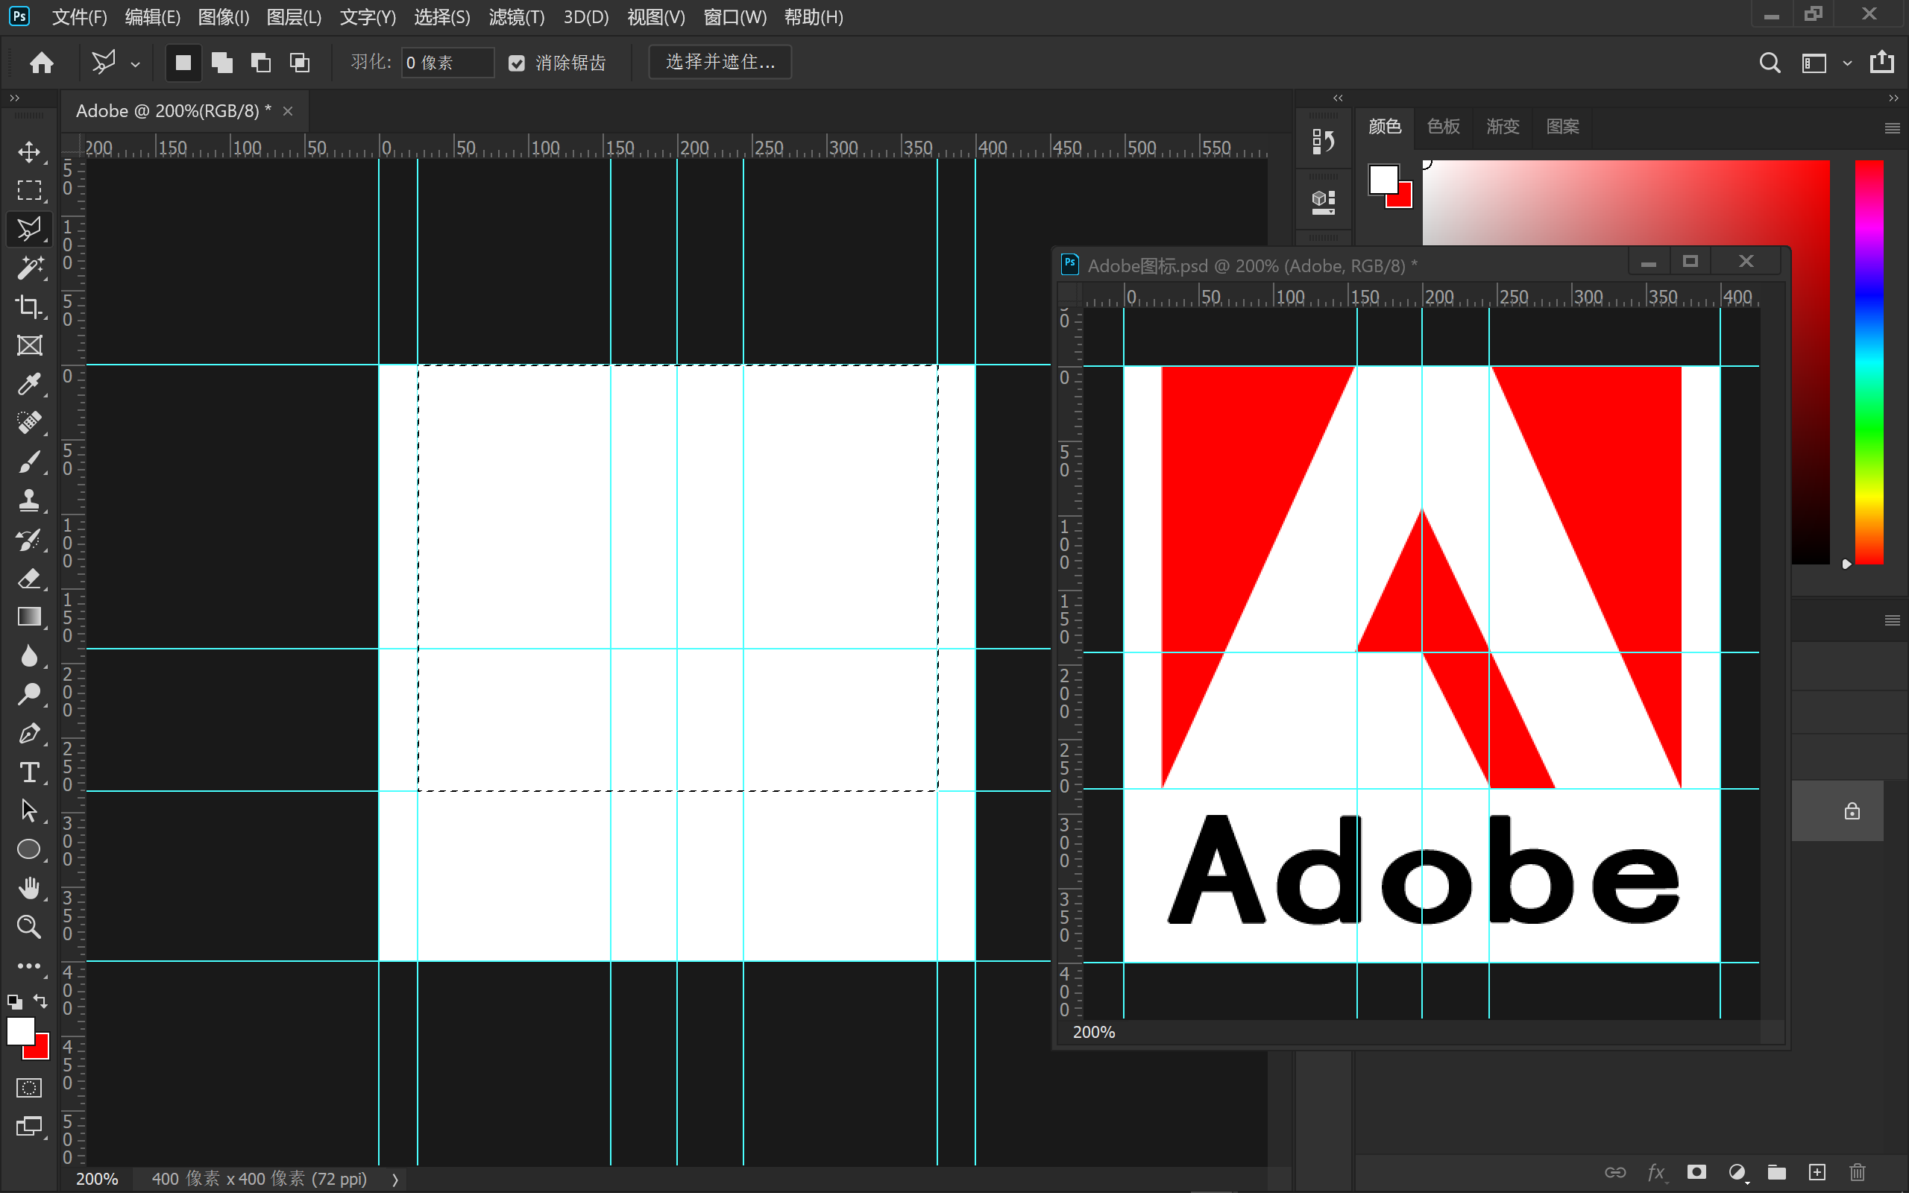Select the Frame tool
Viewport: 1909px width, 1193px height.
tap(29, 344)
